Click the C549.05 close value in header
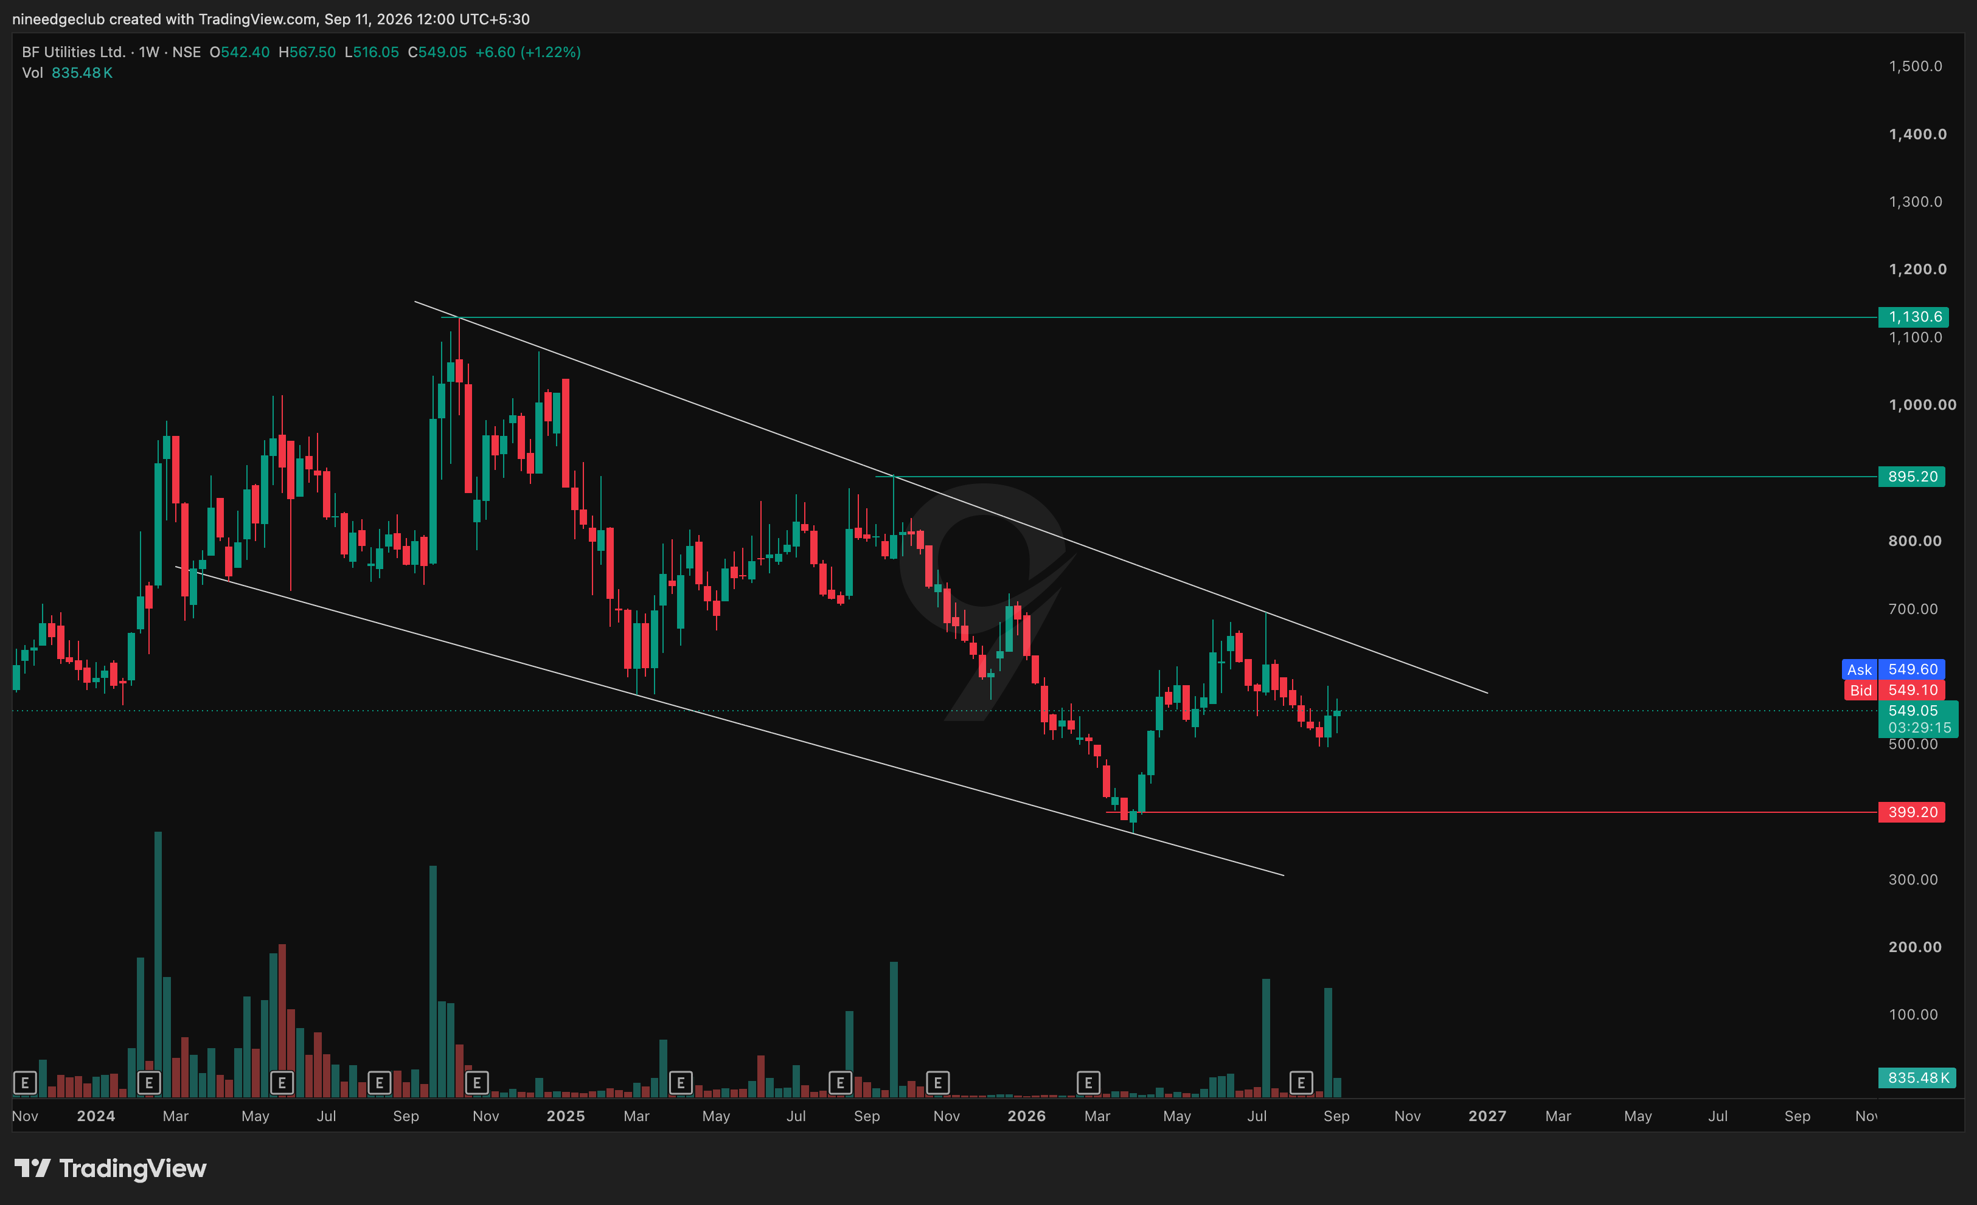Image resolution: width=1977 pixels, height=1205 pixels. tap(437, 52)
